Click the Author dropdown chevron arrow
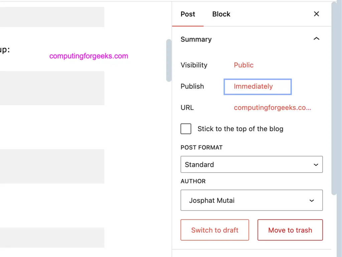The height and width of the screenshot is (257, 342). point(311,200)
